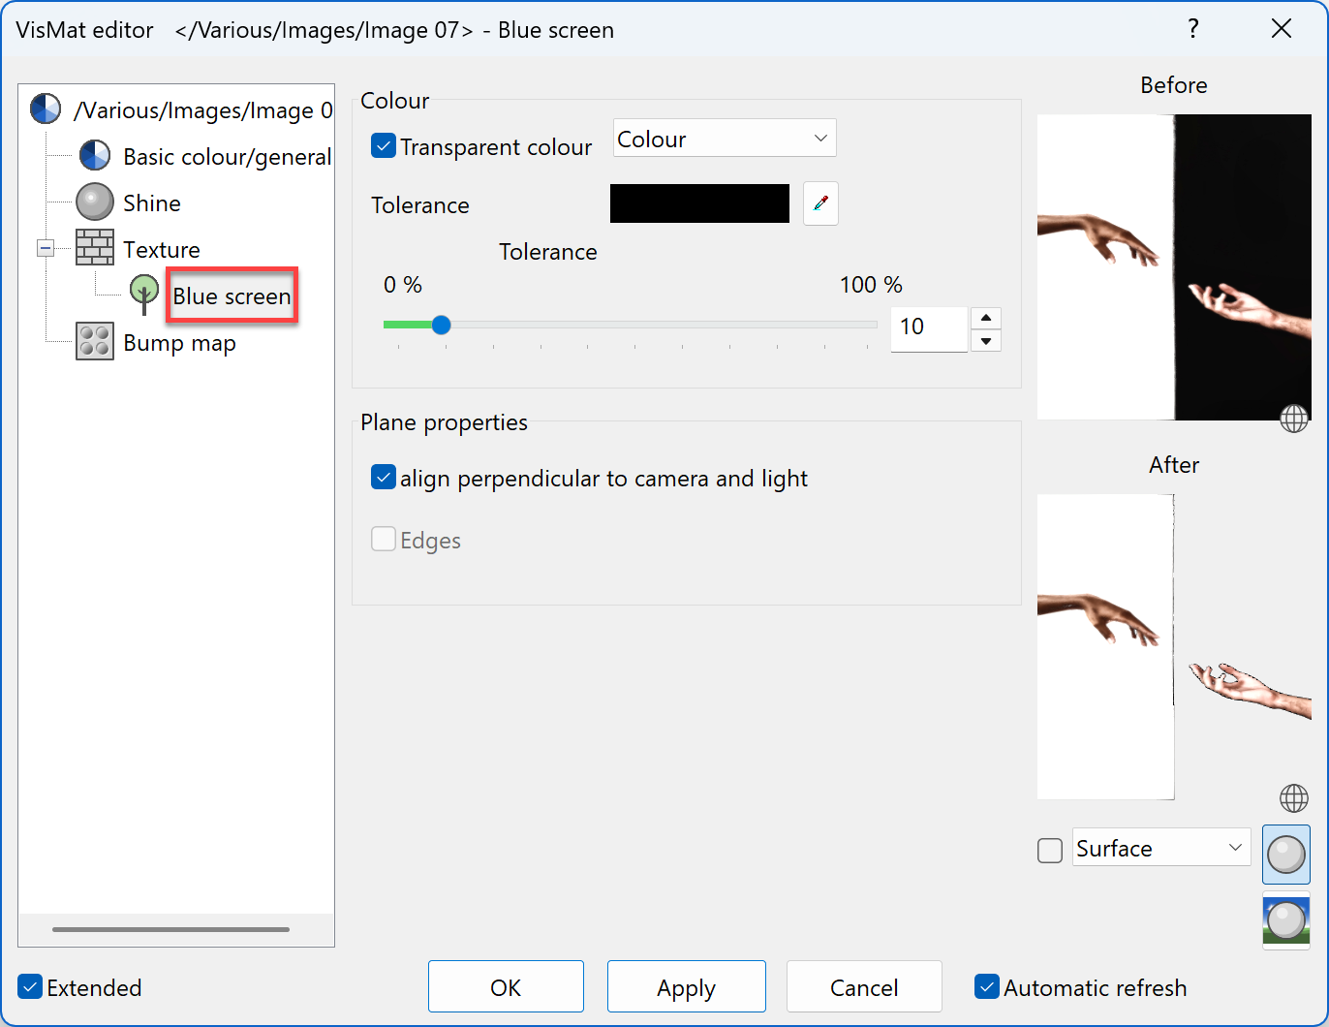Open the Surface dropdown menu
The image size is (1329, 1027).
[x=1160, y=848]
